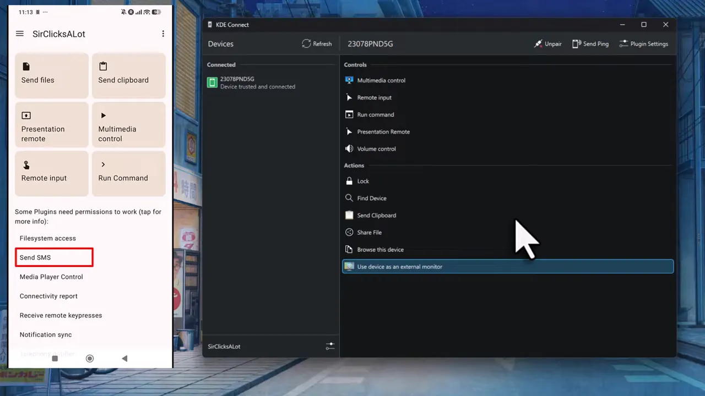This screenshot has height=396, width=705.
Task: Click the Volume control speaker icon
Action: coord(349,148)
